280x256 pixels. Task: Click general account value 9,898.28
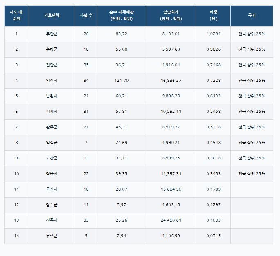[x=171, y=96]
